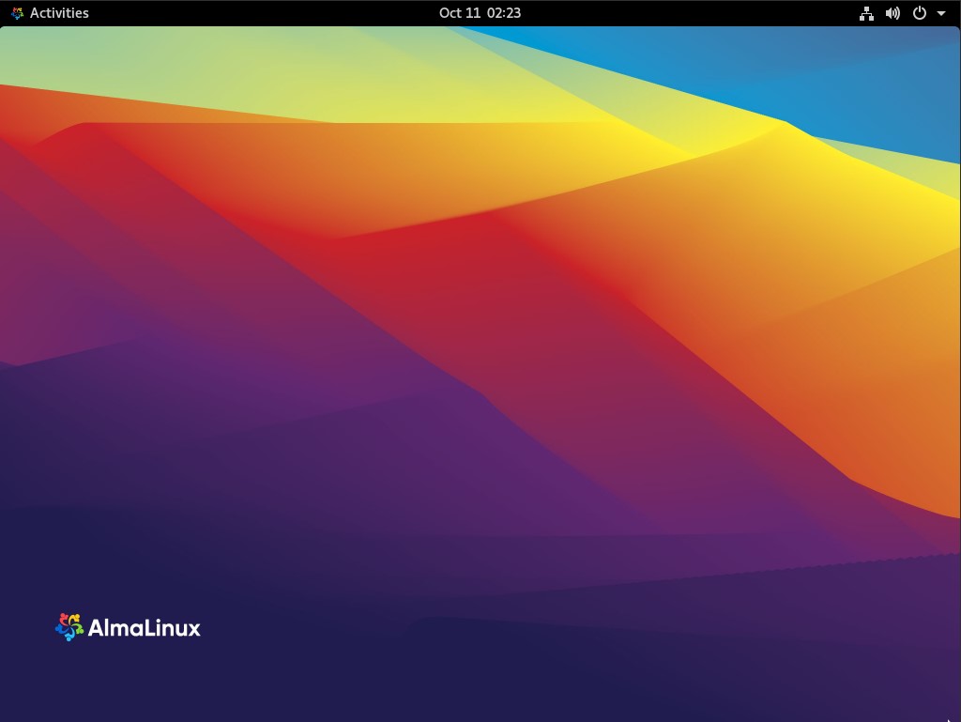Viewport: 961px width, 722px height.
Task: Click the volume speaker icon
Action: [x=893, y=13]
